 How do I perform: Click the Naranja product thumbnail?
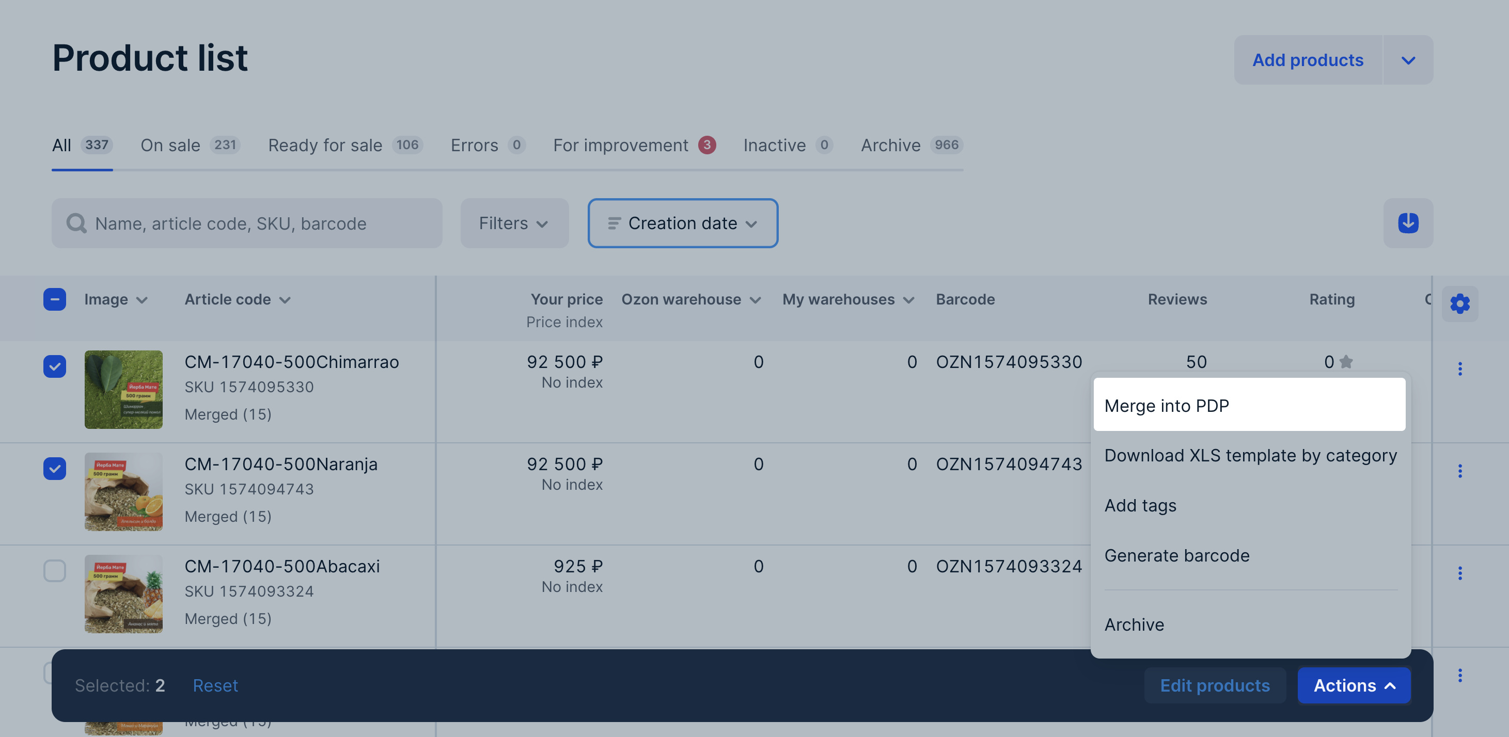123,492
